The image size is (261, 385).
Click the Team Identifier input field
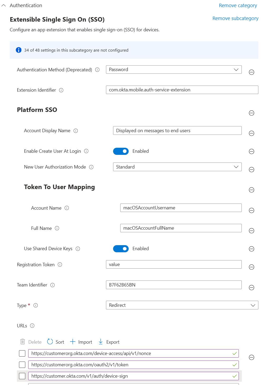coord(174,285)
